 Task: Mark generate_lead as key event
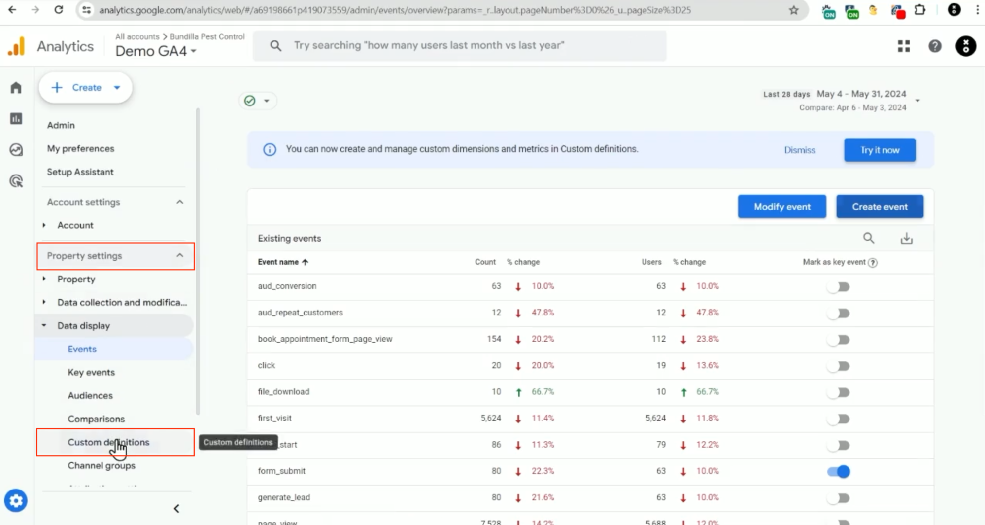point(839,498)
